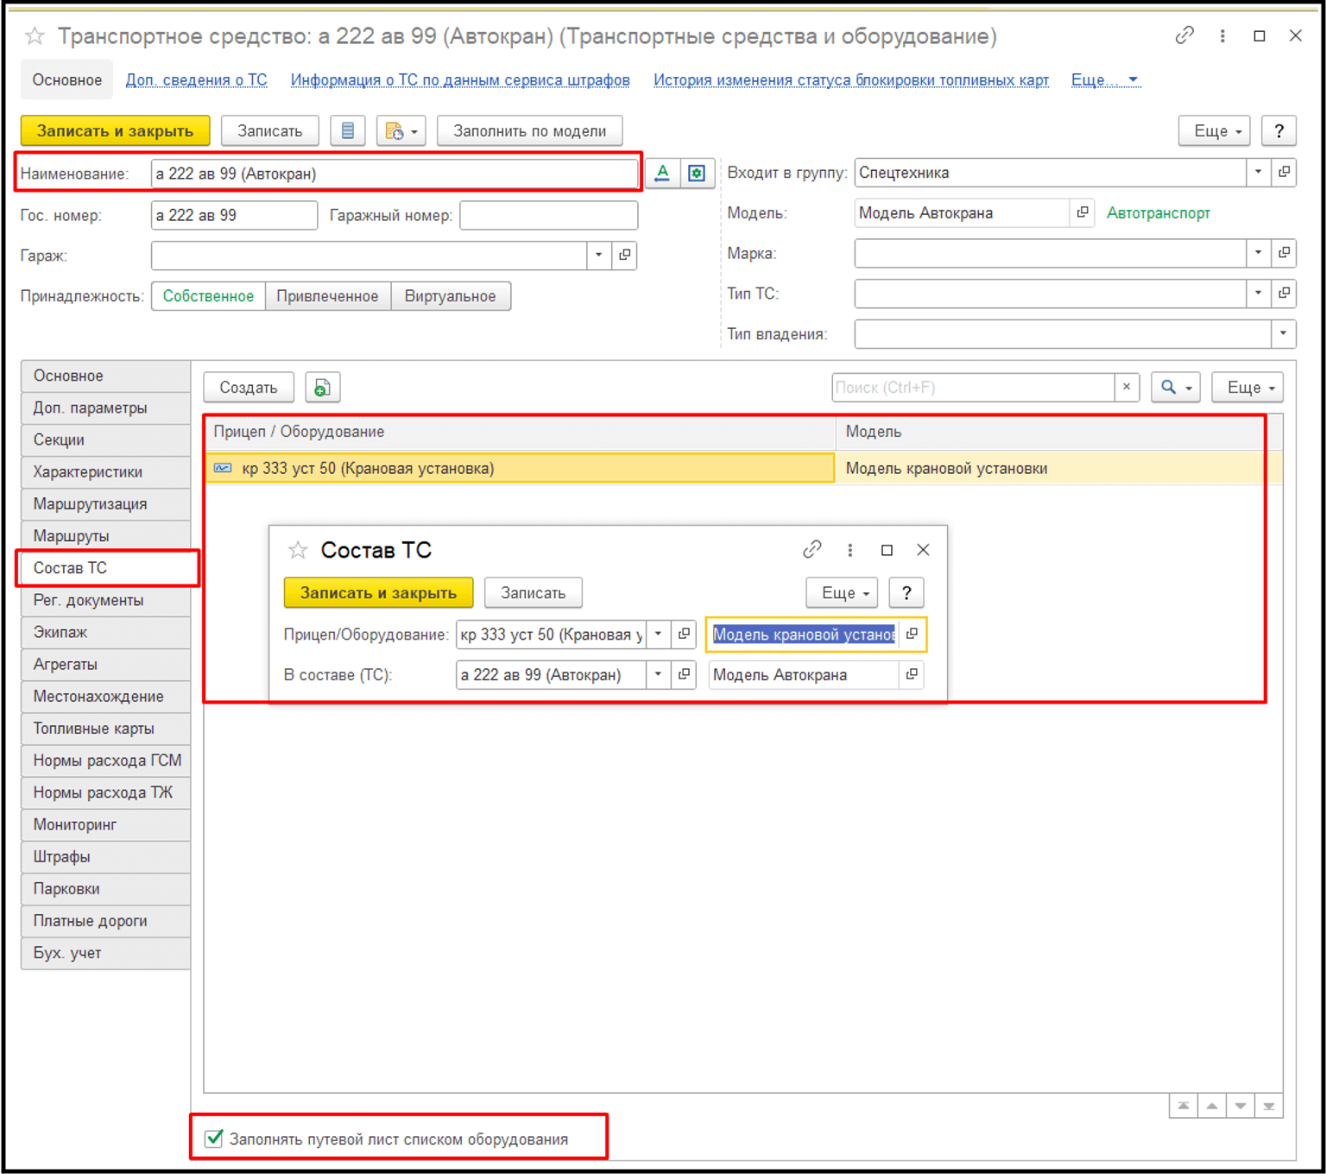Switch to the Топливные карты section
This screenshot has width=1326, height=1174.
[x=93, y=729]
